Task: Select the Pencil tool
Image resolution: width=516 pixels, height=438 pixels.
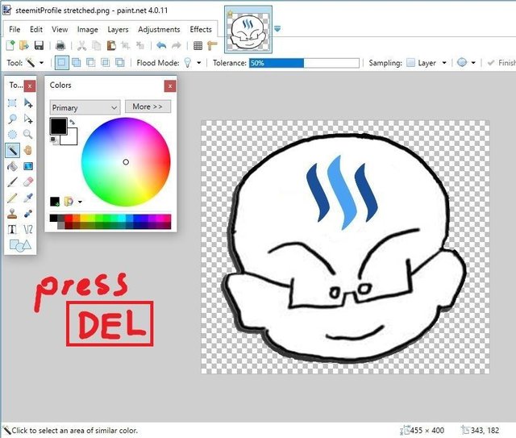Action: click(12, 198)
